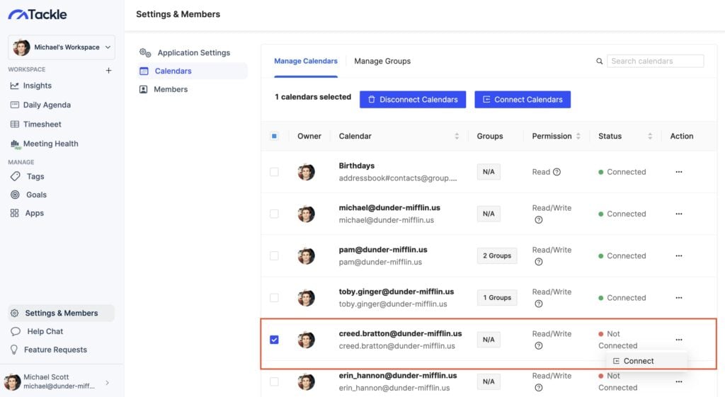Open action menu for creed.bratton@dunder-mifflin.us row
This screenshot has height=397, width=725.
click(679, 340)
